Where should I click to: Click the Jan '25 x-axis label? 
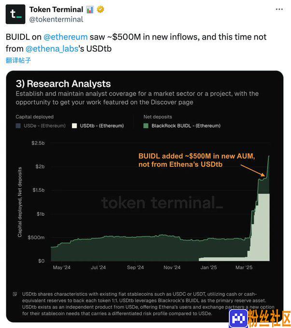(x=208, y=267)
